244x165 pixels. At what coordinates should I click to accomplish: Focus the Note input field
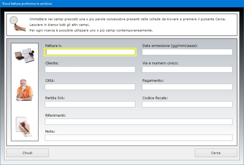pyautogui.click(x=139, y=138)
